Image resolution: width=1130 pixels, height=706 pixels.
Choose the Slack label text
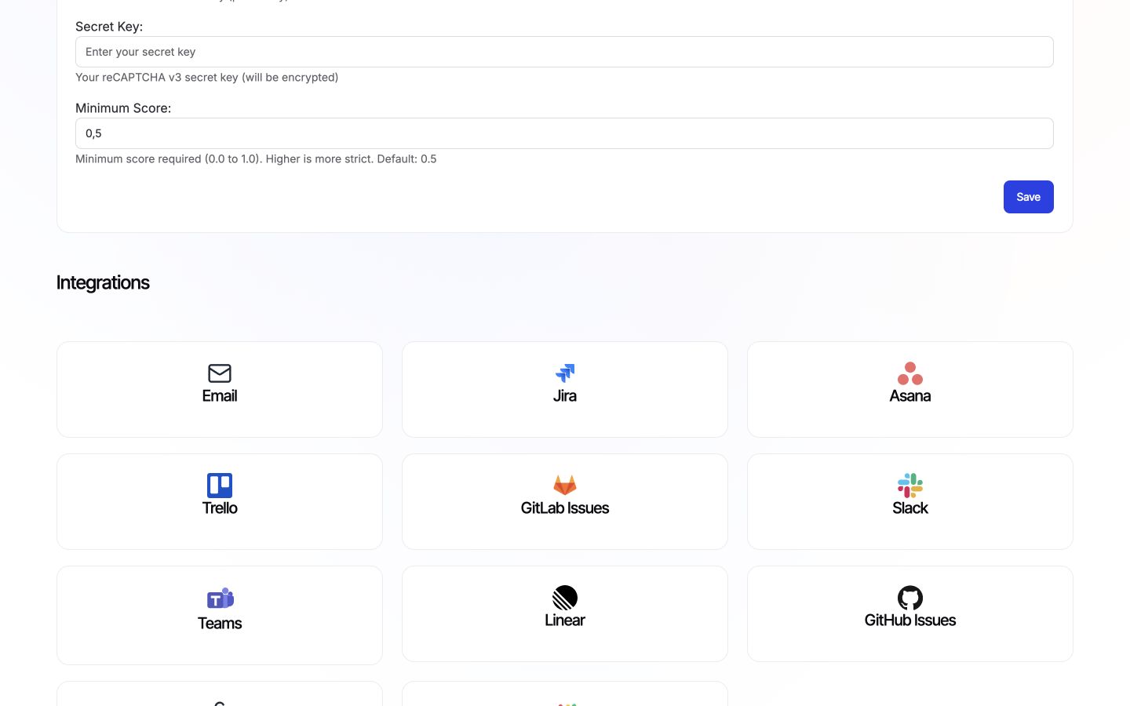(x=910, y=508)
